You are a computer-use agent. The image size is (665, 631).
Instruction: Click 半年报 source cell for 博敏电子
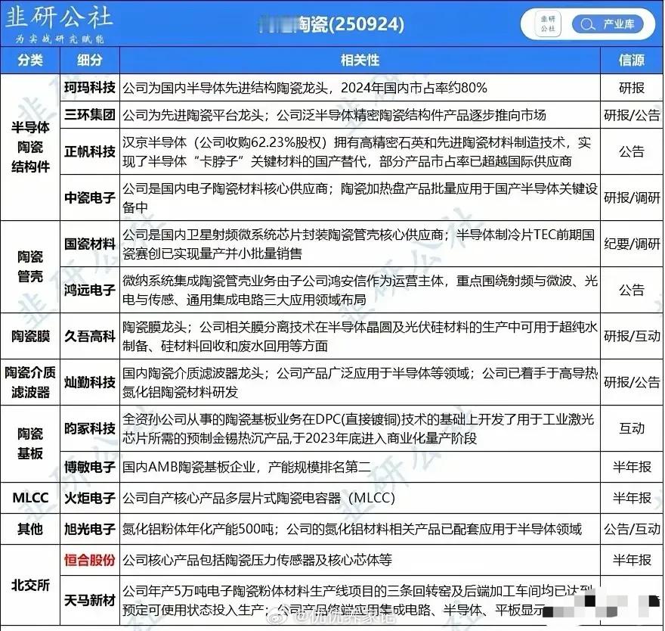pos(632,467)
